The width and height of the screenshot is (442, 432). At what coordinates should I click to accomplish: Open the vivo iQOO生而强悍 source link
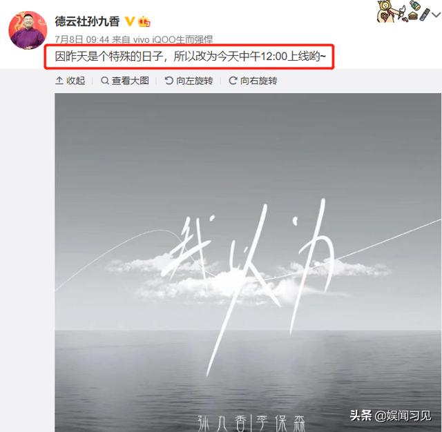tap(173, 40)
